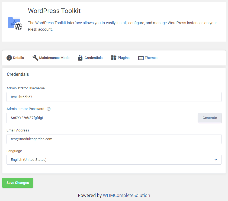Click the Email Address label
This screenshot has height=201, width=228.
pyautogui.click(x=18, y=130)
